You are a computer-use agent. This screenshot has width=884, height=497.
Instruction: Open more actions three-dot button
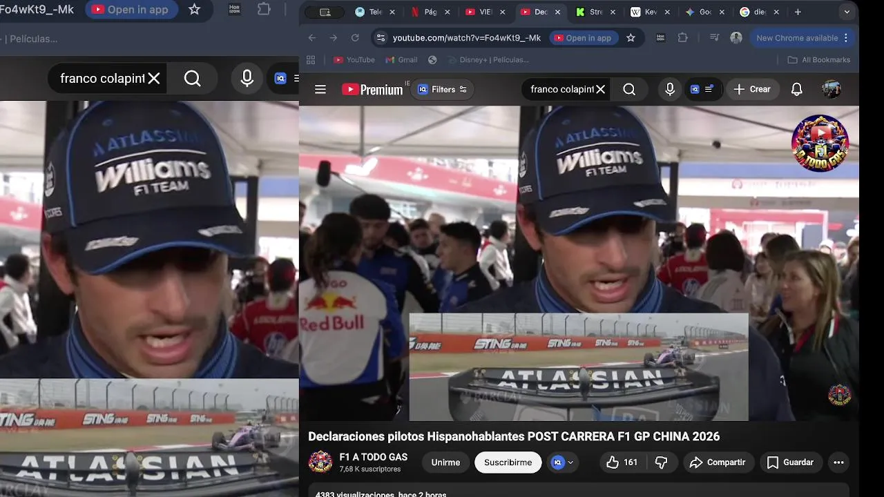coord(838,462)
